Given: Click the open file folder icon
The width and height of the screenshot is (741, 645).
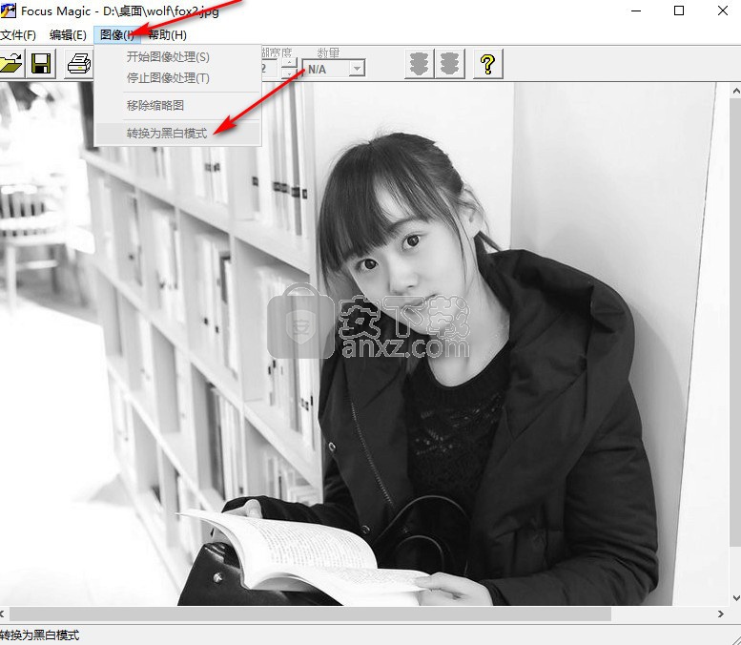Looking at the screenshot, I should [x=10, y=64].
